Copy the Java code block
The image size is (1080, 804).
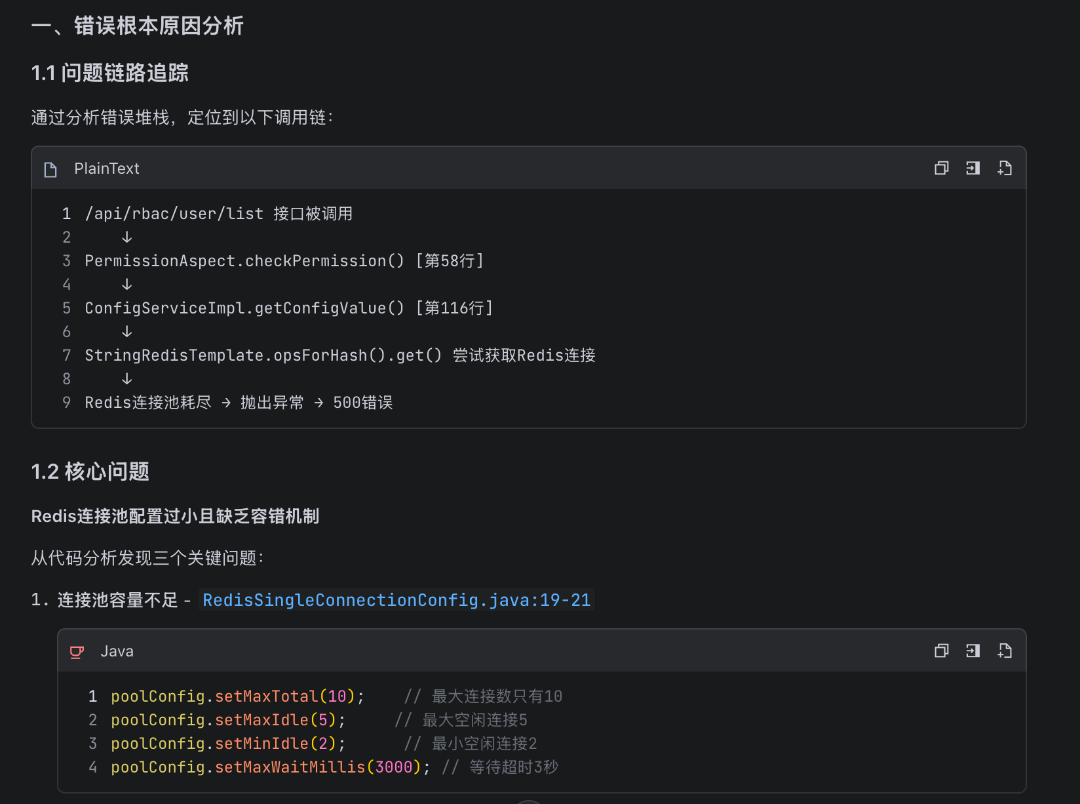(x=941, y=651)
